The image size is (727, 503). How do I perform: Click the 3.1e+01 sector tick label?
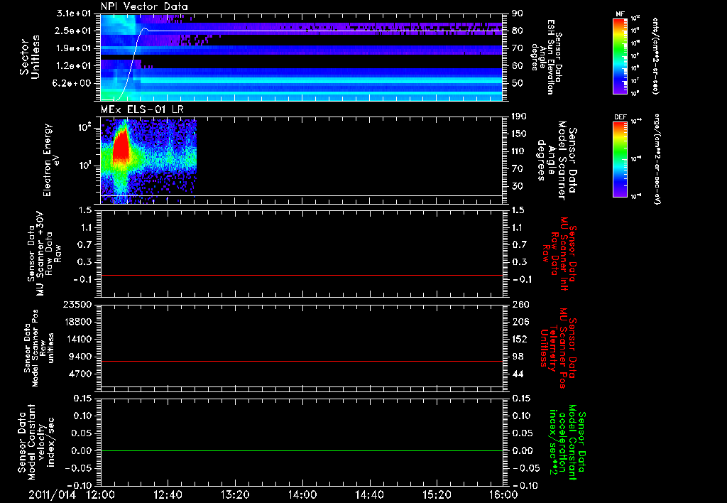point(73,13)
